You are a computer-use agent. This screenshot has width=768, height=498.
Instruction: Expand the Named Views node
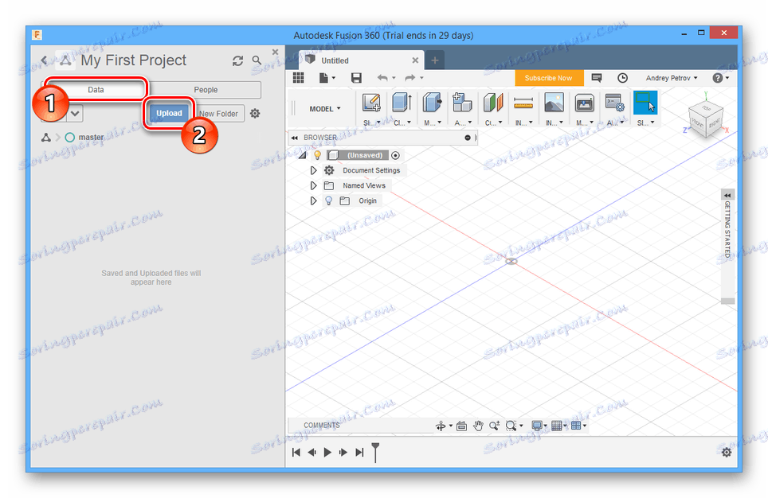313,185
